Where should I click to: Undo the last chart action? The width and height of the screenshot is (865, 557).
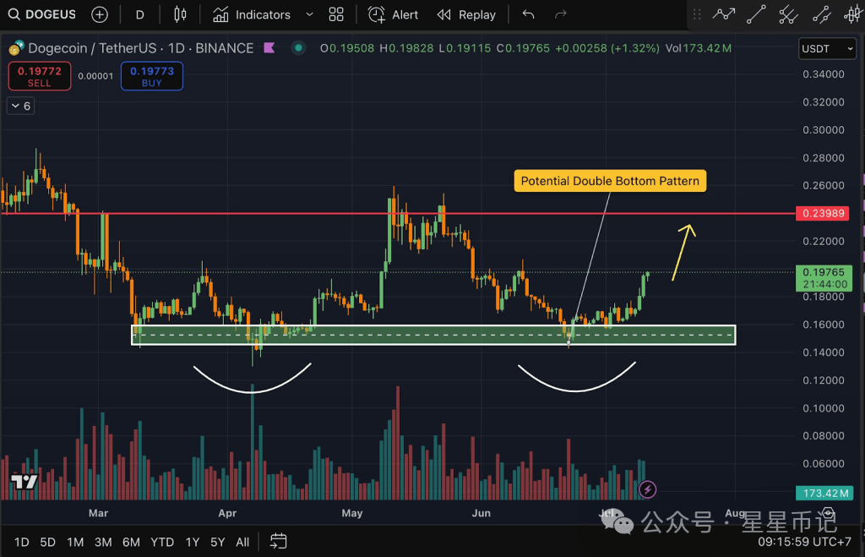[x=528, y=14]
